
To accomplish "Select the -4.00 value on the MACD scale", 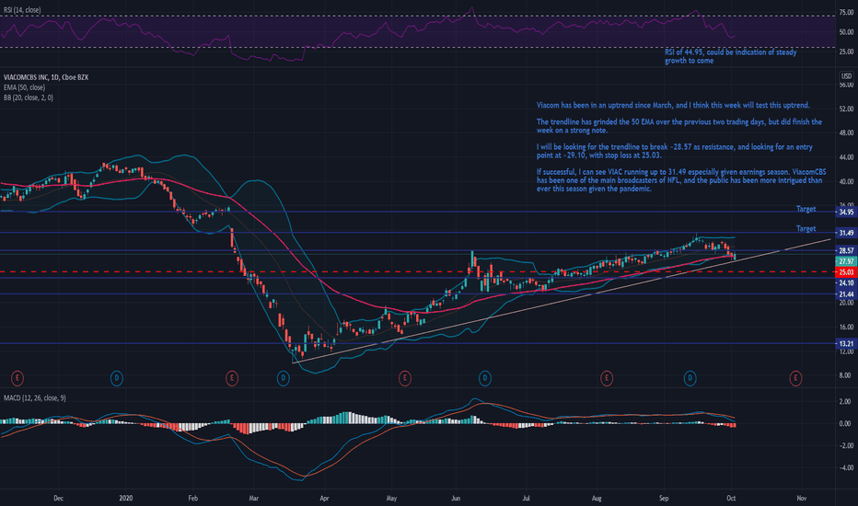I will [x=845, y=467].
